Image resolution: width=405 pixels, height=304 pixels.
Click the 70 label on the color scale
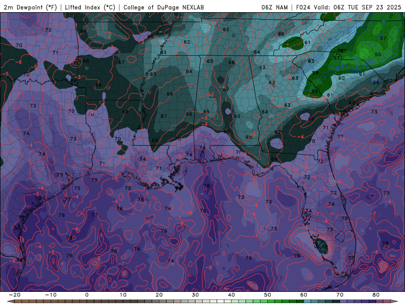coord(340,295)
